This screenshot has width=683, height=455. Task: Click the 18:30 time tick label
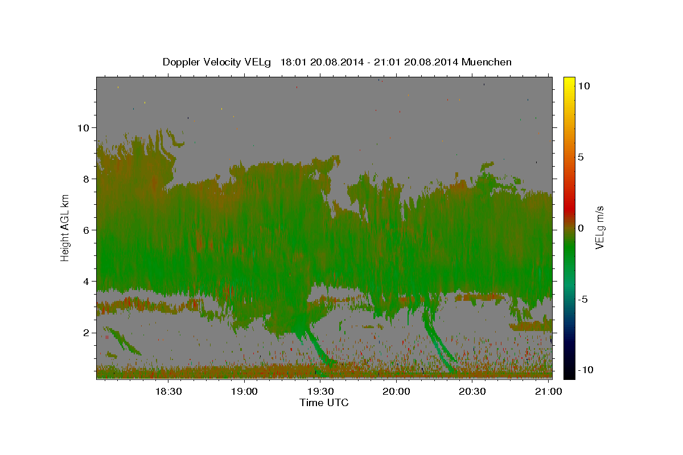(x=168, y=392)
